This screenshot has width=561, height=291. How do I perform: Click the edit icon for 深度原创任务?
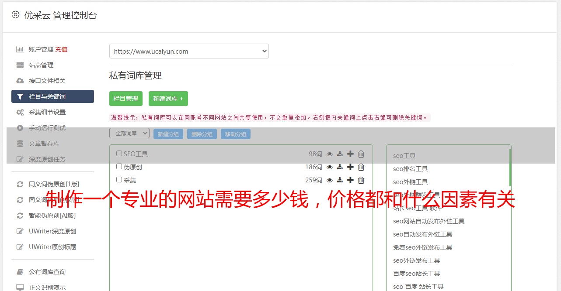pyautogui.click(x=20, y=159)
